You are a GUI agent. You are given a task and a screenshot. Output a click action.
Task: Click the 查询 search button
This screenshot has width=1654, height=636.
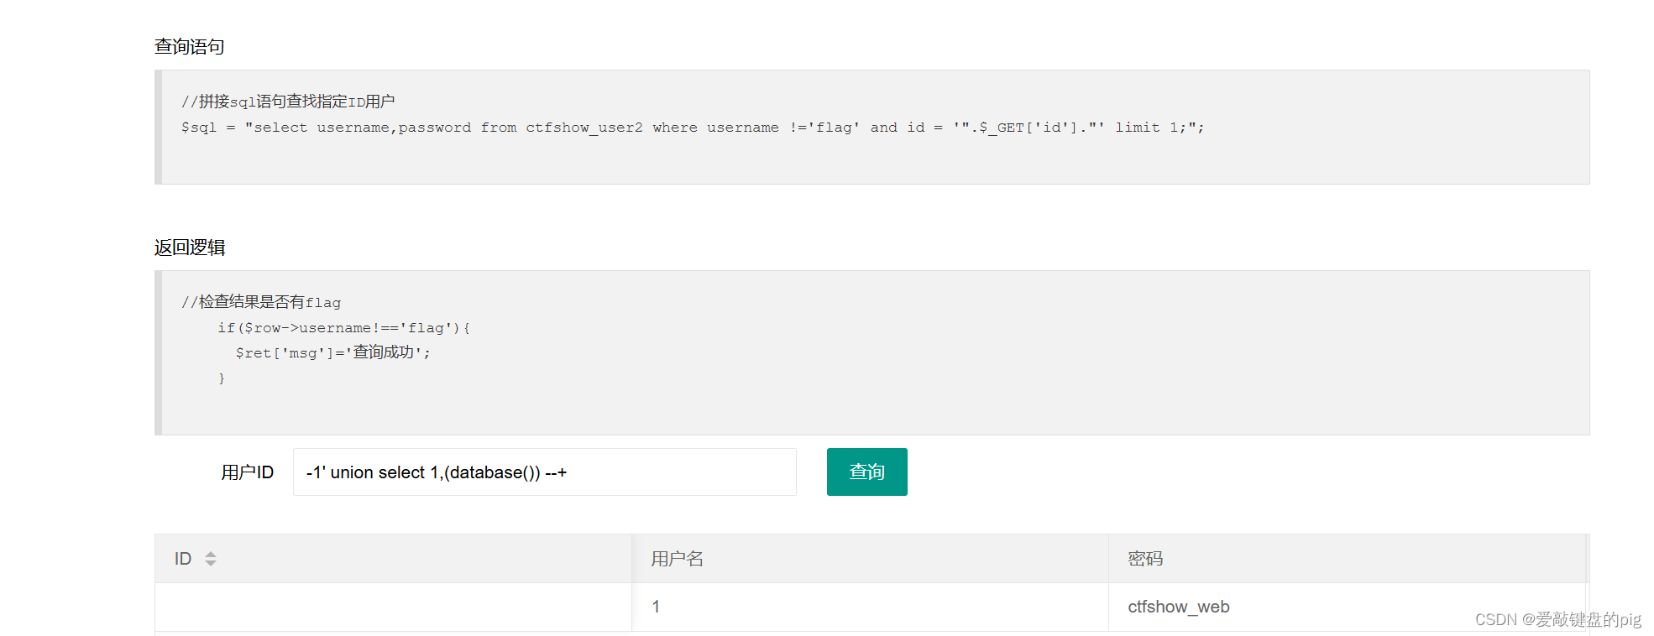pyautogui.click(x=866, y=472)
